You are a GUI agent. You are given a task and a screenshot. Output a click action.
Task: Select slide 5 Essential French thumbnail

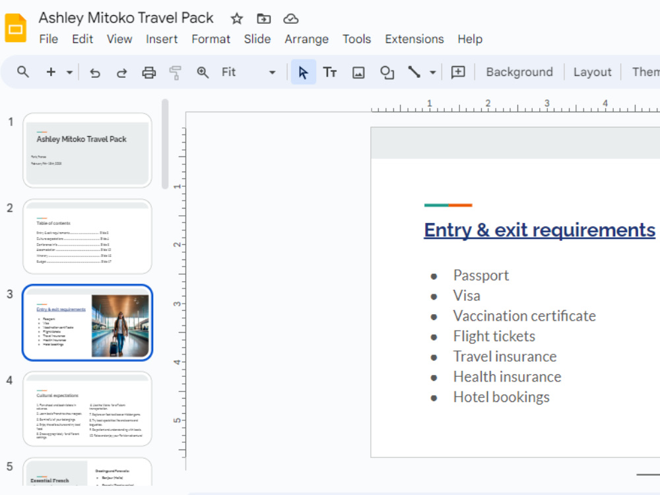click(87, 473)
